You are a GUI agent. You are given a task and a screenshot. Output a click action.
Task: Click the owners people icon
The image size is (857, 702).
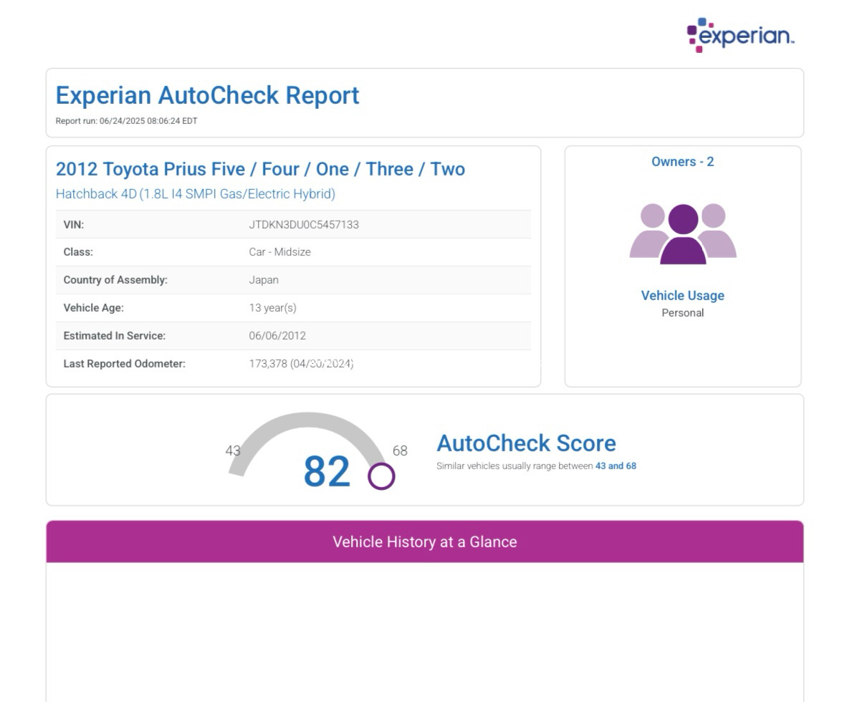(683, 234)
